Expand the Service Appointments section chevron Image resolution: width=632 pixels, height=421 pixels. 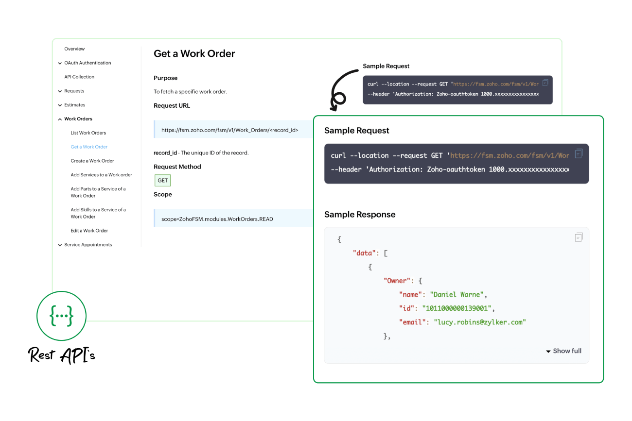point(60,245)
